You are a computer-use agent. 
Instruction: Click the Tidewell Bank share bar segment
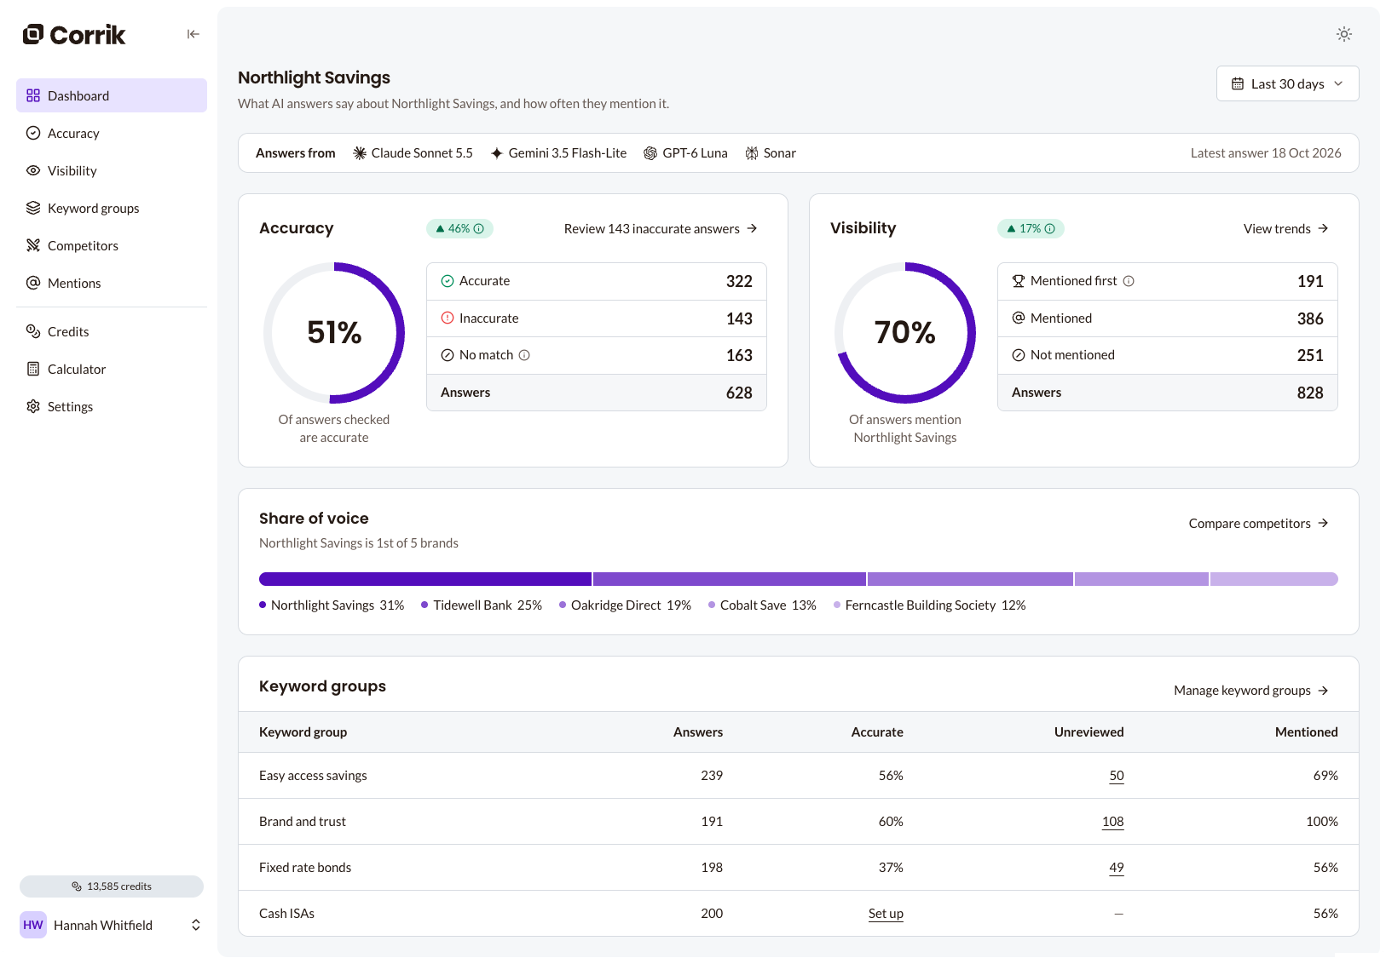730,579
